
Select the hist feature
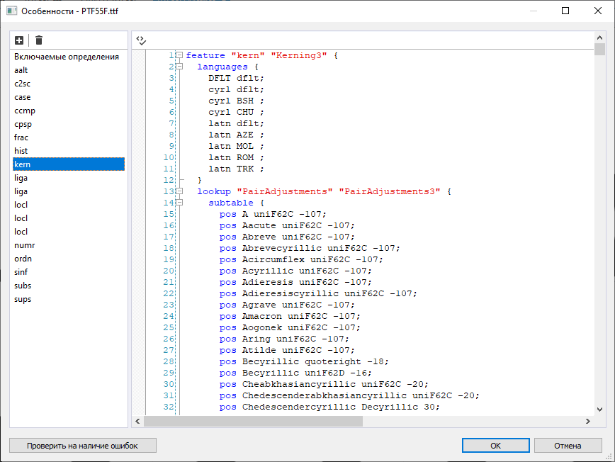pos(69,151)
